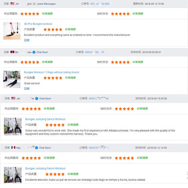Open Bungee Jumping Dance Workout in Grace review
Screen dimensions: 188x188
(45, 119)
